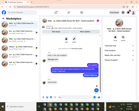
Task: Search in conversation with magnifier icon
Action: [123, 37]
